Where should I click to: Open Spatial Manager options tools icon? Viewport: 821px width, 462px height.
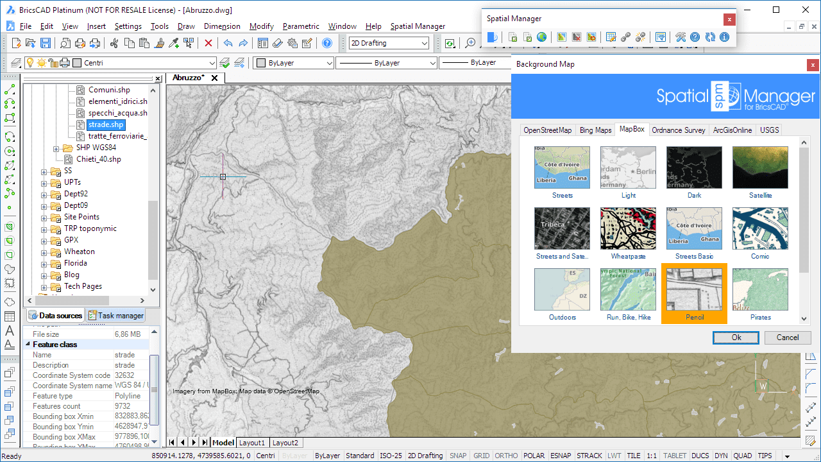click(681, 37)
